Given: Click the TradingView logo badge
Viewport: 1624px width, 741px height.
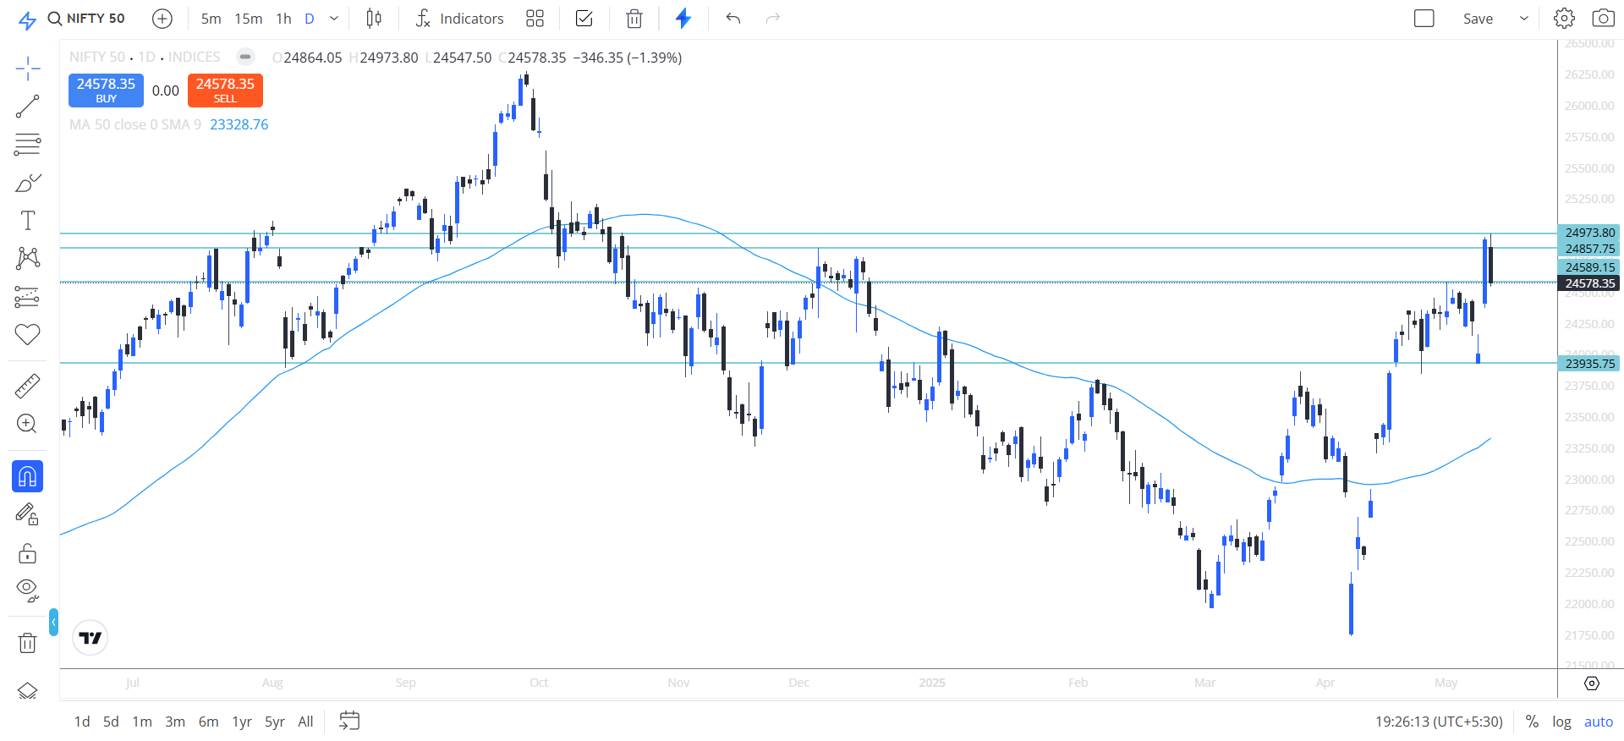Looking at the screenshot, I should click(91, 638).
